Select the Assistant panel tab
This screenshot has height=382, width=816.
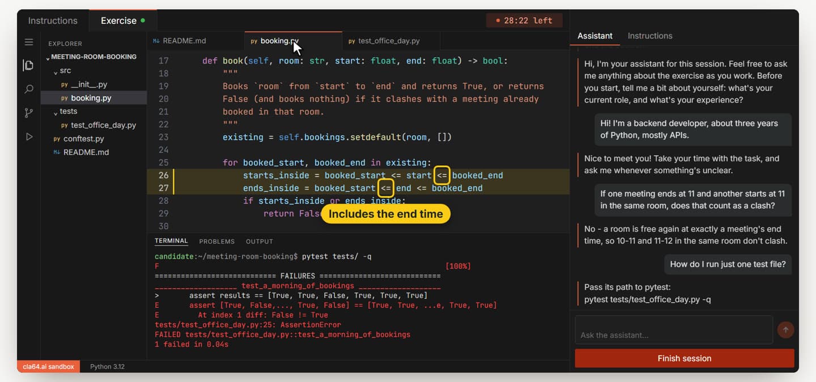point(595,36)
